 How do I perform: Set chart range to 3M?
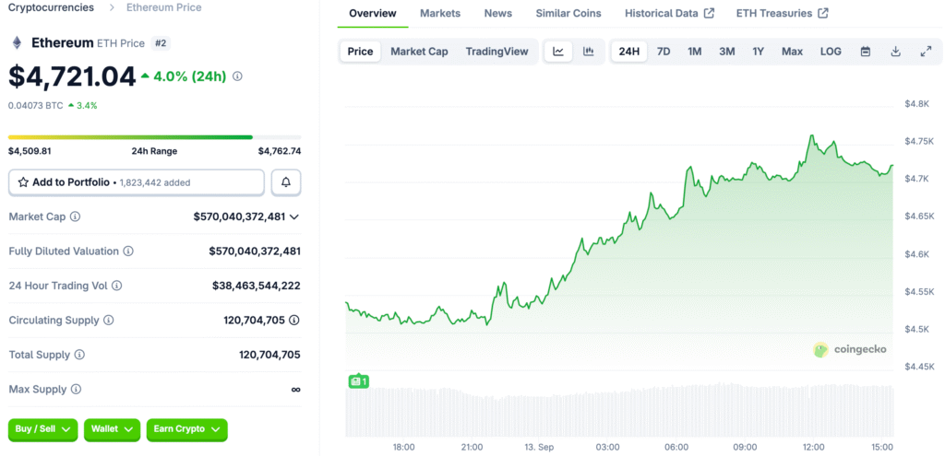pos(727,52)
